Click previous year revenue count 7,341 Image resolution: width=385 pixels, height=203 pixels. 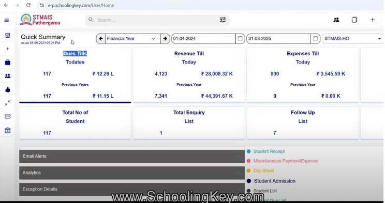(x=161, y=96)
